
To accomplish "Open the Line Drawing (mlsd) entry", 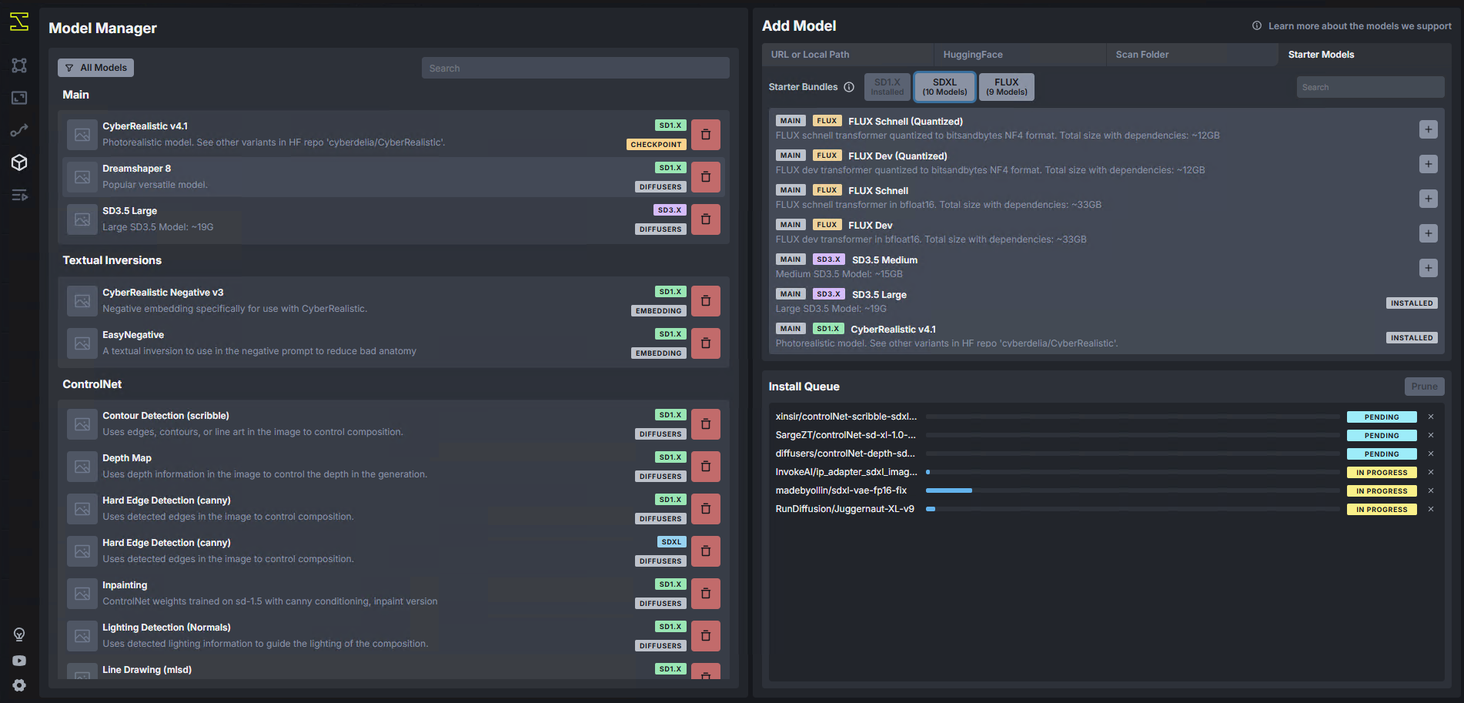I will 393,671.
